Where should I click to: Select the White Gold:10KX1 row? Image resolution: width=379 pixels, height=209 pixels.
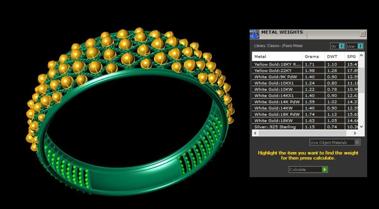(x=305, y=83)
